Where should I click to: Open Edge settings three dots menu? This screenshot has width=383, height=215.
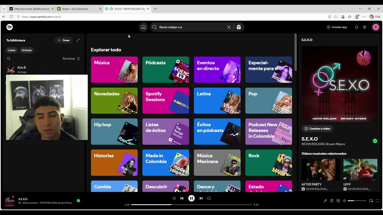[x=364, y=17]
